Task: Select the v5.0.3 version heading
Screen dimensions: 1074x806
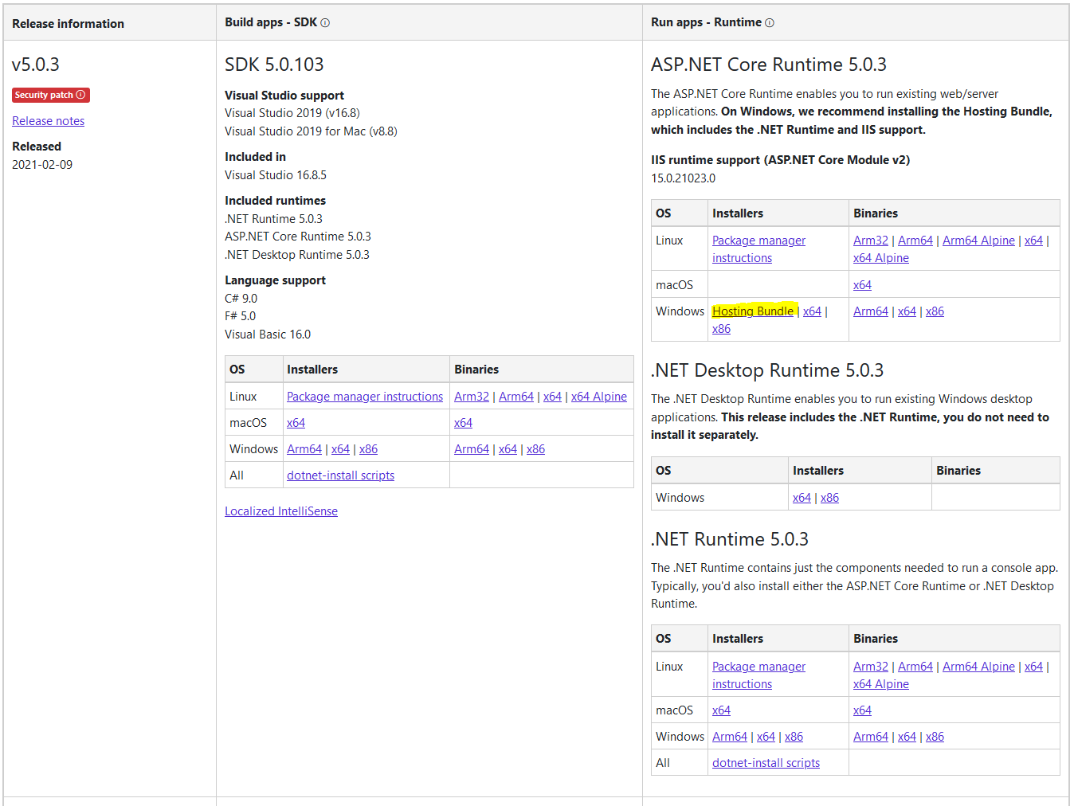Action: click(x=36, y=65)
